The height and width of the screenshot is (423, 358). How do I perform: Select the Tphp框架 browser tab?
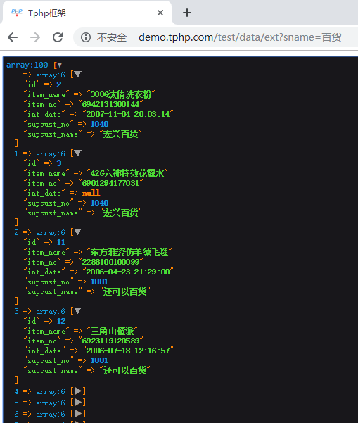tap(87, 13)
